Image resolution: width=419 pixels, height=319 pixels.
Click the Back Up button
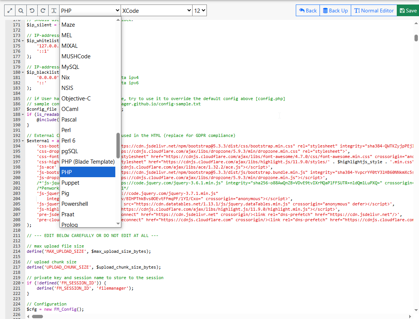point(335,11)
